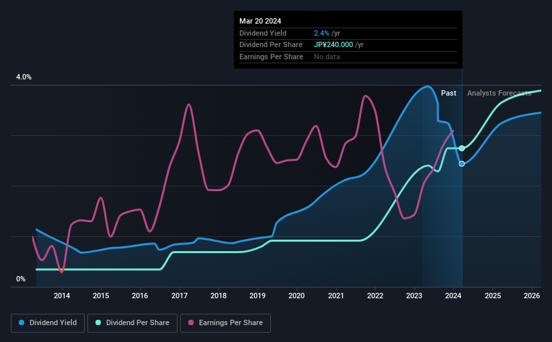This screenshot has height=342, width=552.
Task: Click the Past section label
Action: (448, 93)
